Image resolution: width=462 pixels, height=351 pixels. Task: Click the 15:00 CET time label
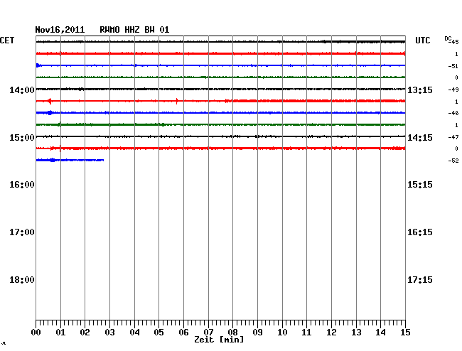(22, 138)
